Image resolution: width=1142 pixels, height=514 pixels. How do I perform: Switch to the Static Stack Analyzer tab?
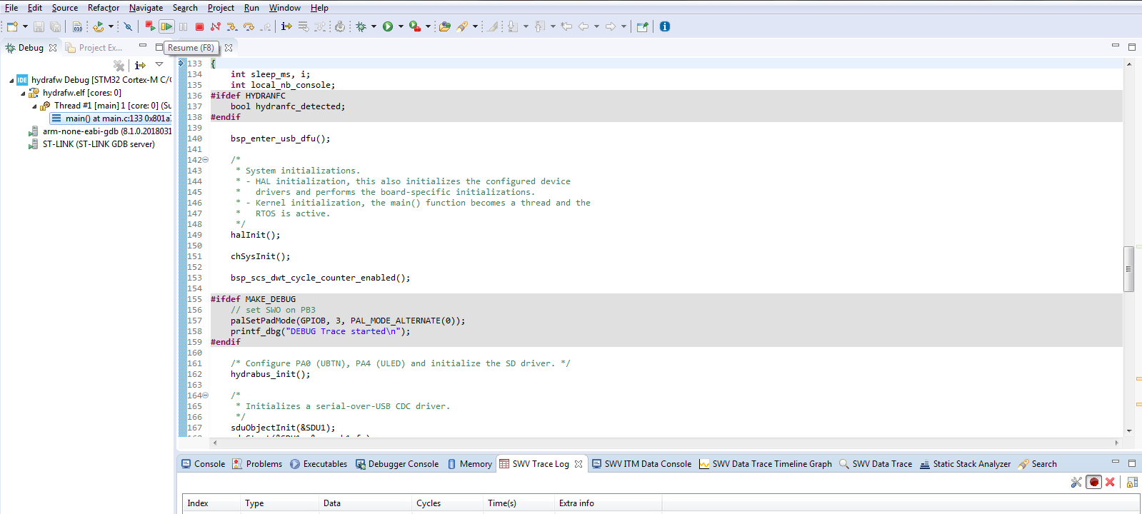pyautogui.click(x=965, y=464)
